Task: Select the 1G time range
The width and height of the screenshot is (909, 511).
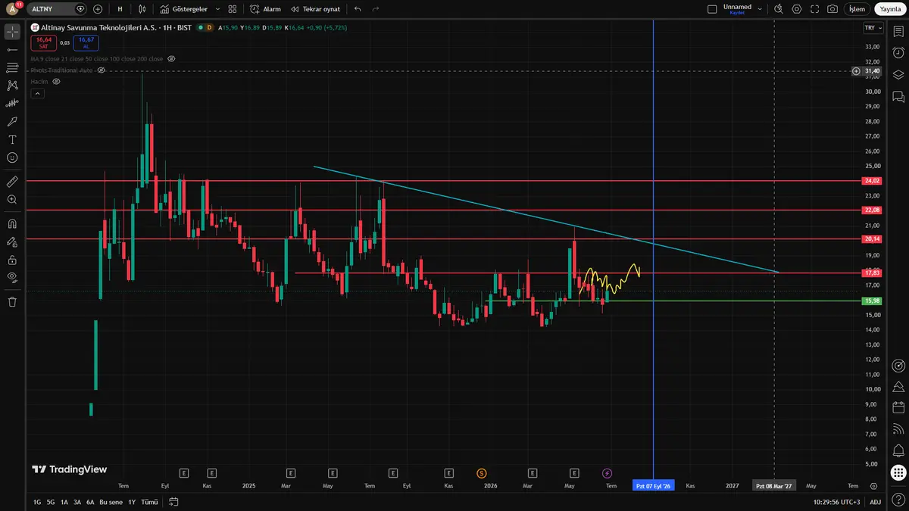Action: coord(37,502)
